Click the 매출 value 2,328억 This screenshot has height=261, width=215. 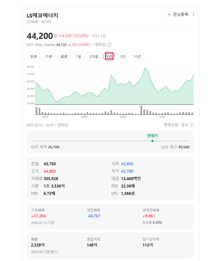tap(38, 245)
